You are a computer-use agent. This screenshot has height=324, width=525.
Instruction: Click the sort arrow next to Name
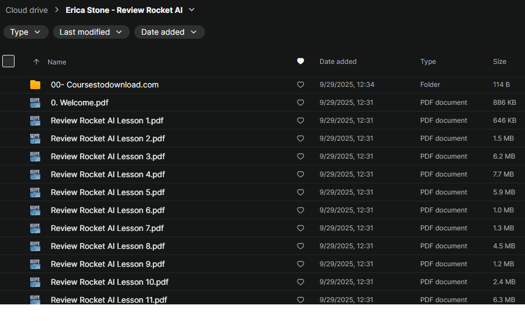point(36,62)
